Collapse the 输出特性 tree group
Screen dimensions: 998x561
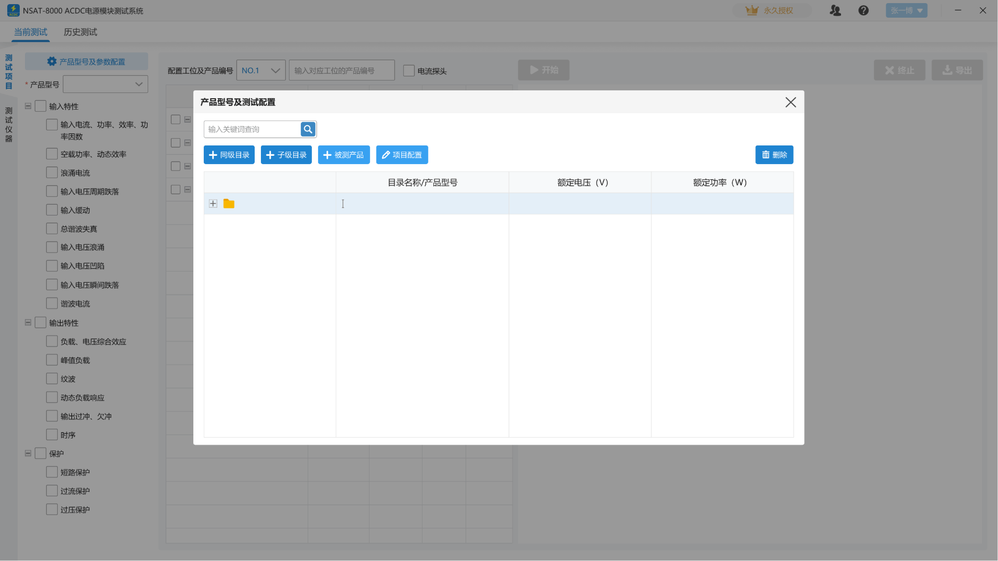coord(28,323)
